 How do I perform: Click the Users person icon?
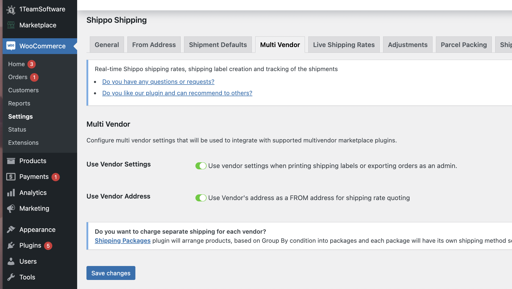(x=11, y=261)
